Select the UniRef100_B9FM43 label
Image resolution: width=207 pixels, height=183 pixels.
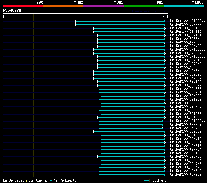point(186,167)
